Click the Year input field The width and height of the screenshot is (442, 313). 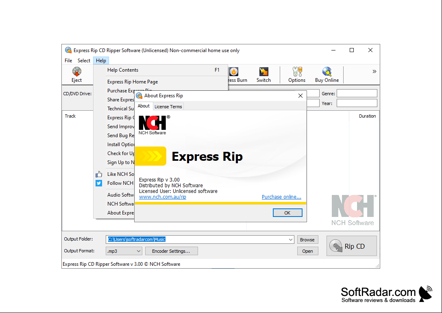click(357, 103)
